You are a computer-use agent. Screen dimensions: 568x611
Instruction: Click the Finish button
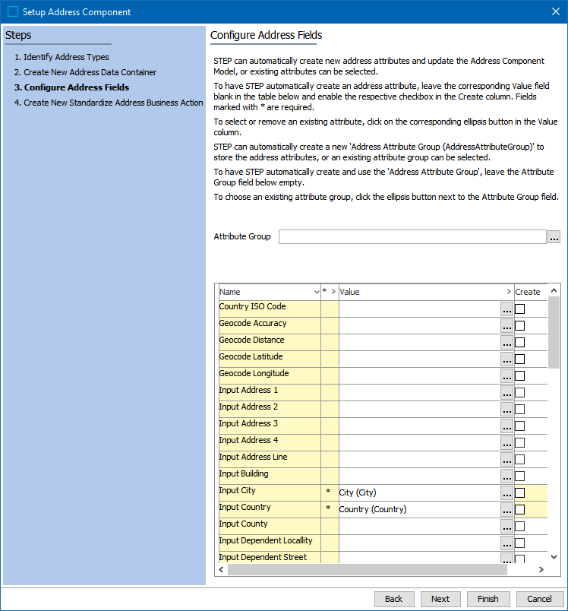(x=488, y=599)
